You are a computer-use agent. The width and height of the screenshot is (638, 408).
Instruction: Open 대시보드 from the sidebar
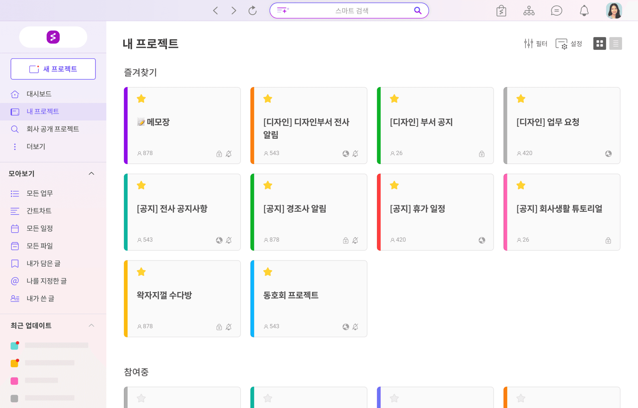(39, 94)
